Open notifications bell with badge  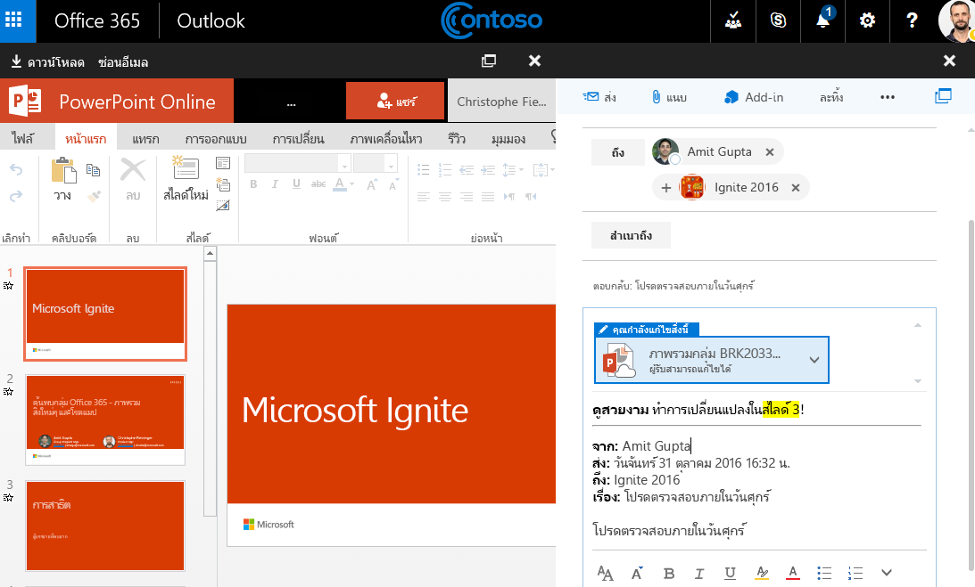click(822, 20)
